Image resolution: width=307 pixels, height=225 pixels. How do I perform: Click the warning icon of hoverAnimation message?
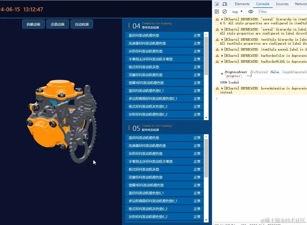[217, 89]
